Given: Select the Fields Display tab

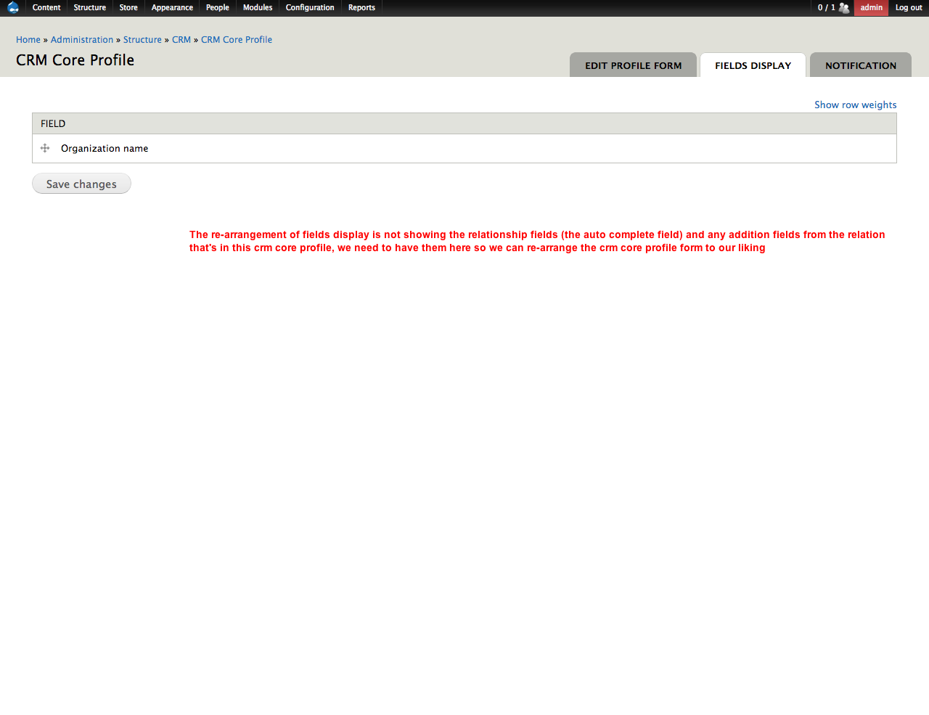Looking at the screenshot, I should coord(753,65).
